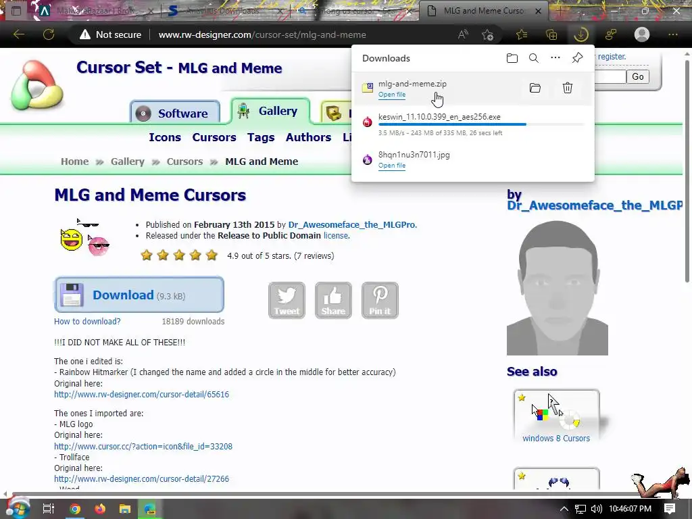Go to the Authors menu item
The image size is (692, 519).
click(308, 137)
